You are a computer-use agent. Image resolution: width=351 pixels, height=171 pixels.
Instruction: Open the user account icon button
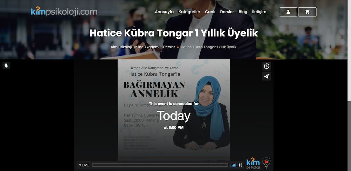pyautogui.click(x=288, y=12)
